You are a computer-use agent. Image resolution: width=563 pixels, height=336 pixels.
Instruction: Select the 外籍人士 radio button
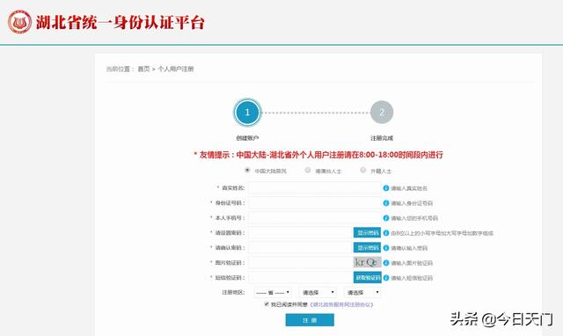click(x=363, y=170)
